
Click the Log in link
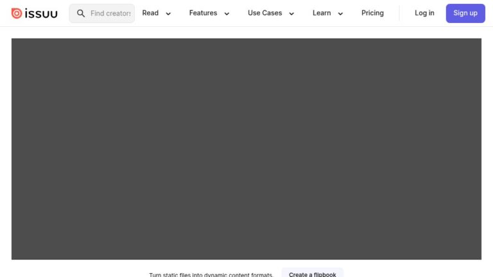coord(424,13)
